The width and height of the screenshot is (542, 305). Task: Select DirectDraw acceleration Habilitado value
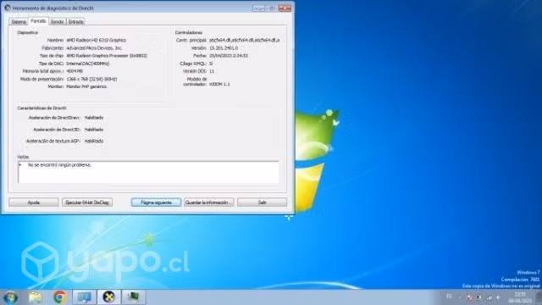(x=94, y=118)
